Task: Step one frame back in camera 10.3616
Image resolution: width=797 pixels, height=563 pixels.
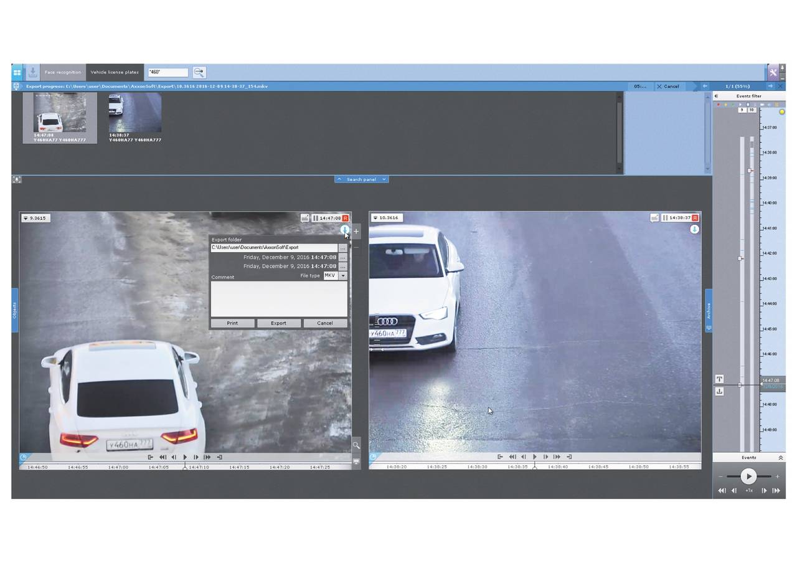Action: pyautogui.click(x=524, y=457)
